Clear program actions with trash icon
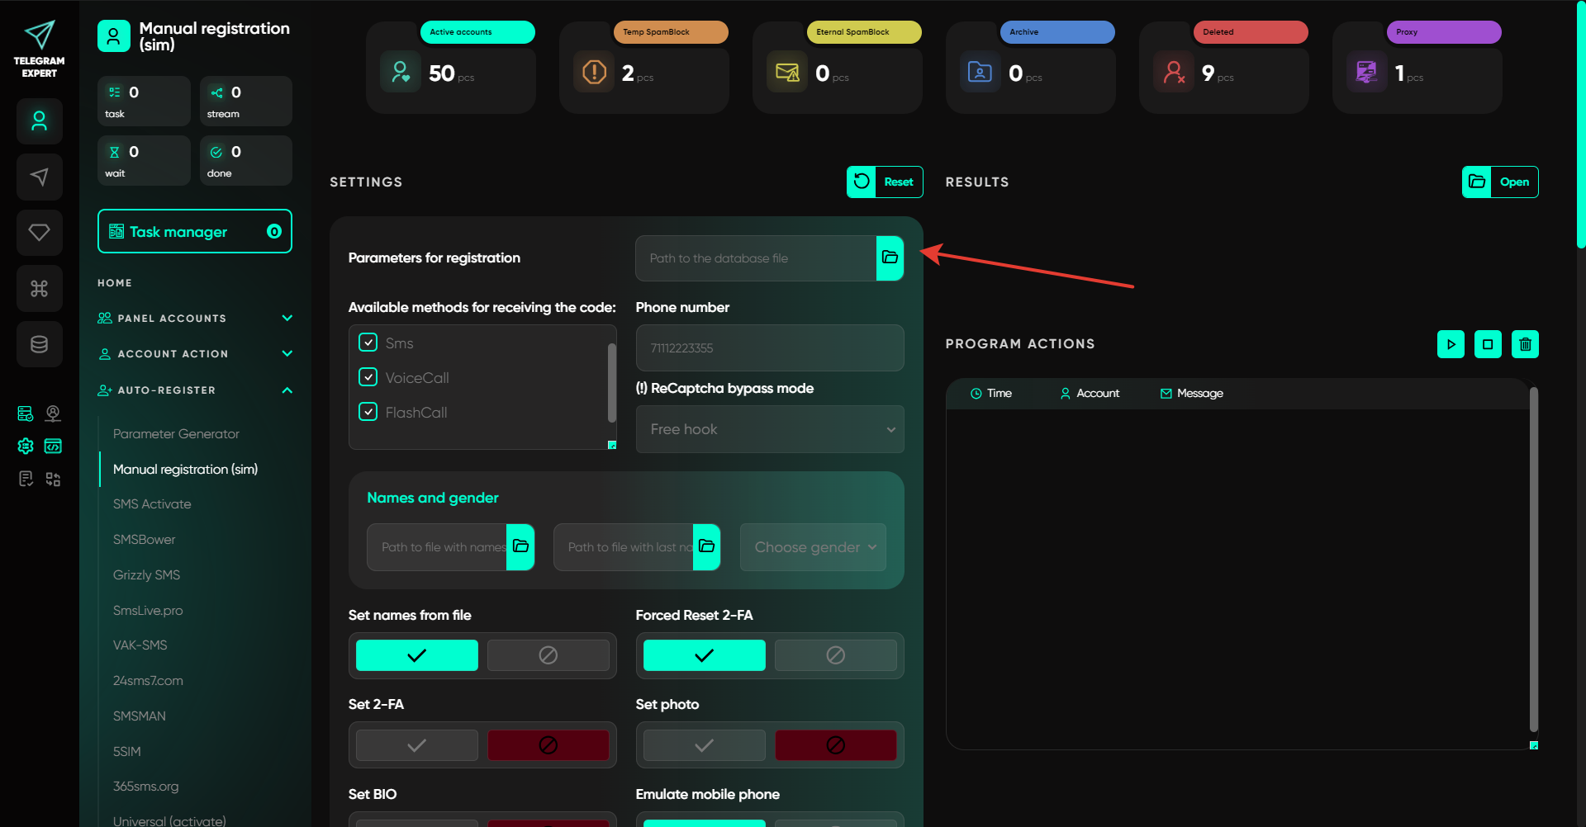 (1525, 344)
